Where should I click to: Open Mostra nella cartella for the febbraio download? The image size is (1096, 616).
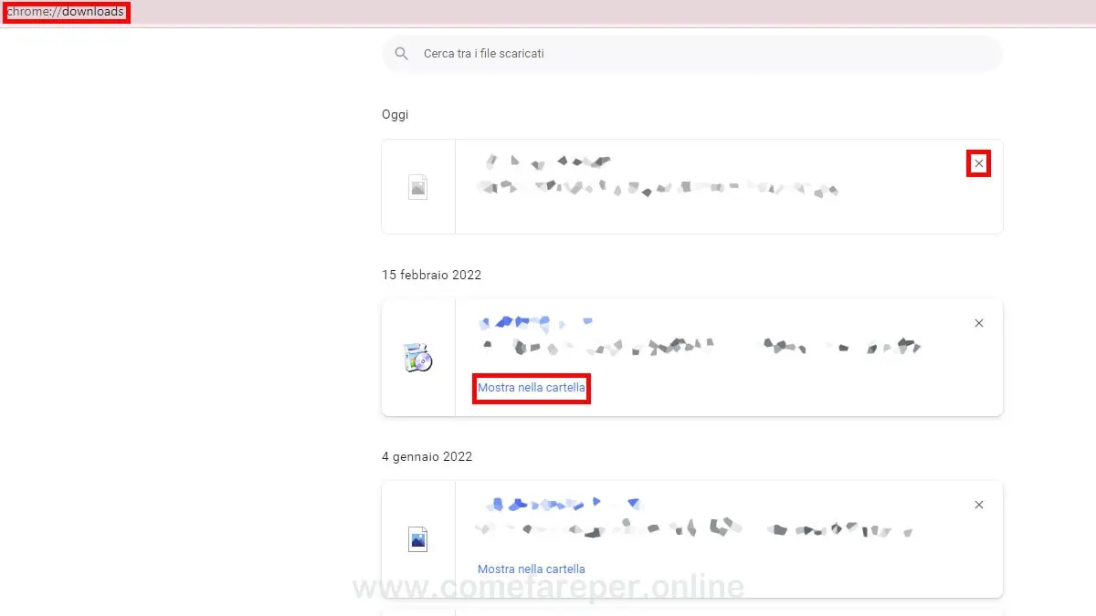click(x=531, y=388)
